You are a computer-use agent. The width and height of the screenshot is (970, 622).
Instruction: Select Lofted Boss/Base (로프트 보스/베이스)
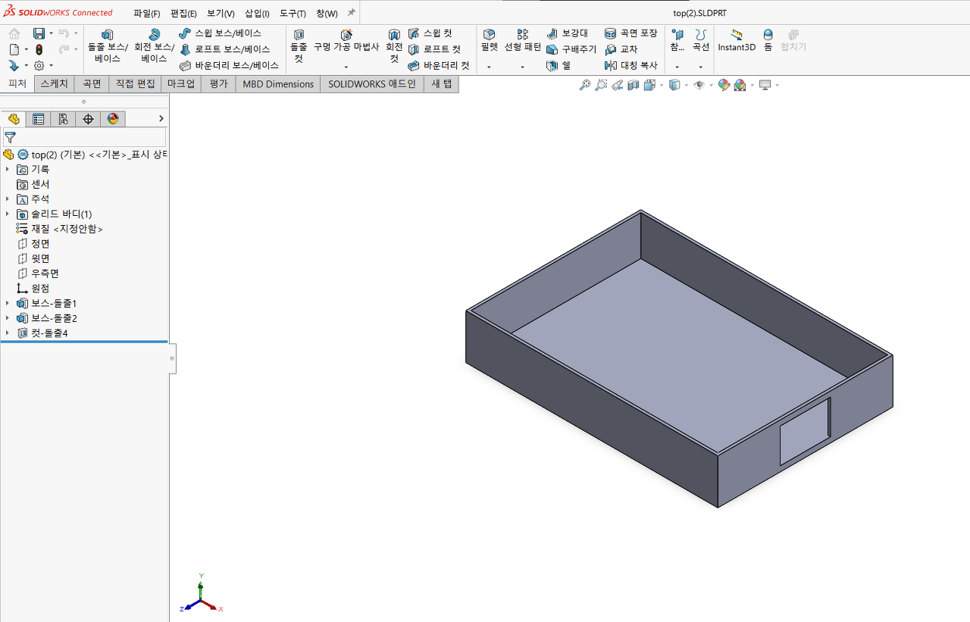(224, 49)
